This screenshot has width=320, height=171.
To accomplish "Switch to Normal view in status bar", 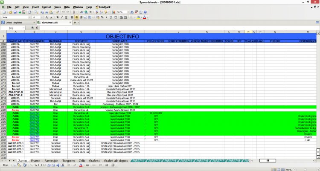I will click(274, 170).
